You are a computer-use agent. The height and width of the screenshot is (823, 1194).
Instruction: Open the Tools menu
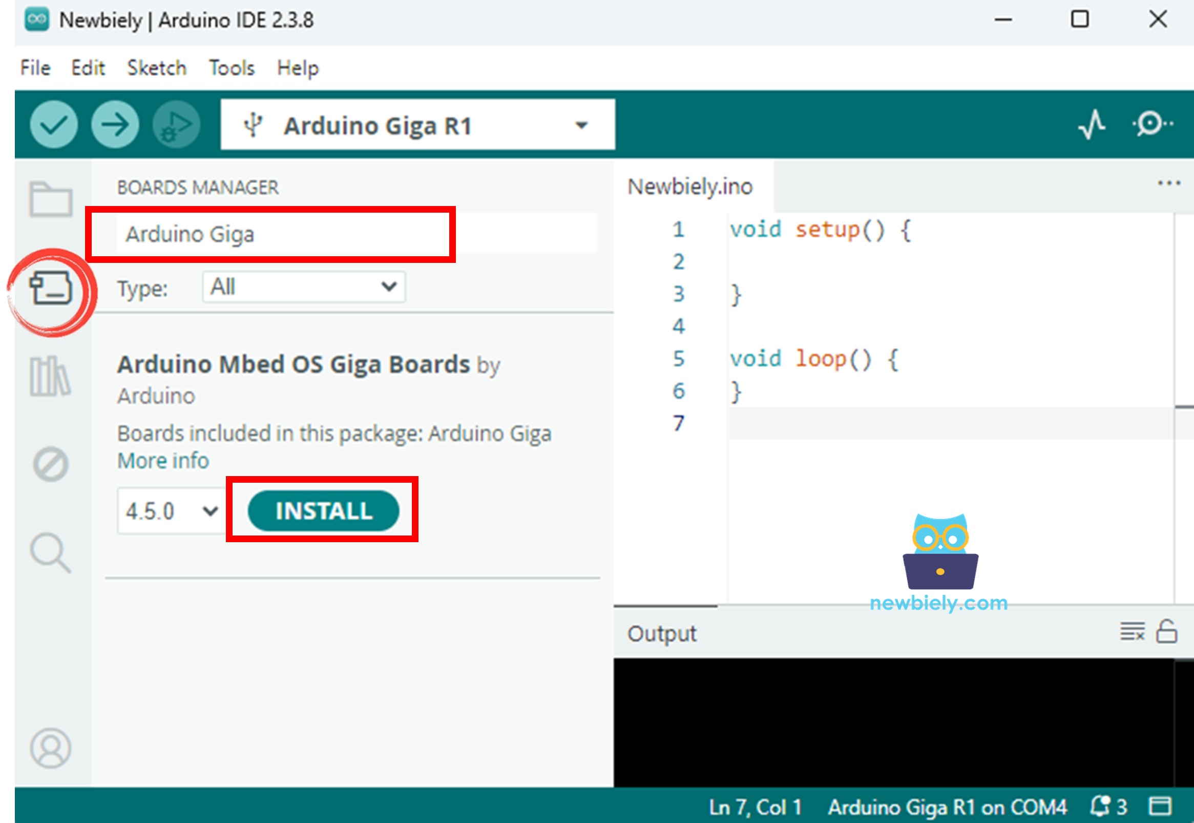click(231, 68)
